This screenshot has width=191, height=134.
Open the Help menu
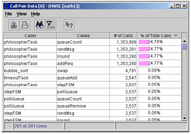click(36, 14)
